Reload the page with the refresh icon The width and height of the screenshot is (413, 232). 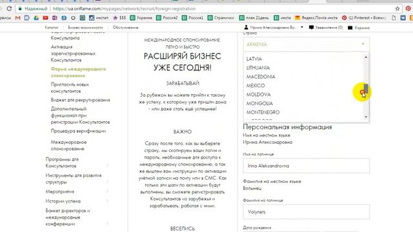(x=9, y=8)
